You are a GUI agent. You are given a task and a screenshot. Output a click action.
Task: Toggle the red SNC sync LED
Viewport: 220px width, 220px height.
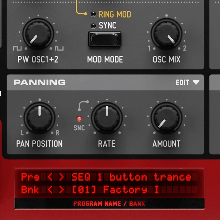[x=79, y=119]
